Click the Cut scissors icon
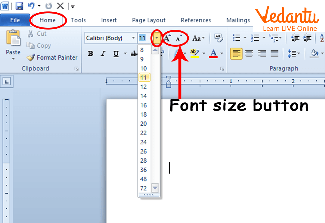325x223 pixels. click(30, 34)
